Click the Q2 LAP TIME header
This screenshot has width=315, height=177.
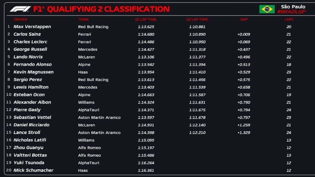[197, 20]
